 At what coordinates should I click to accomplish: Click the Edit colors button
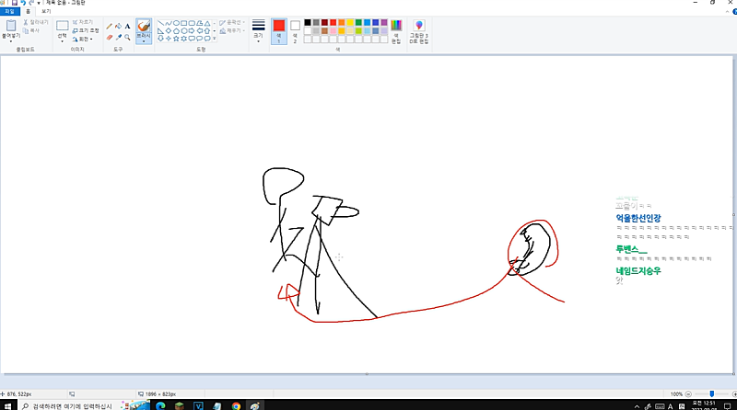click(396, 31)
